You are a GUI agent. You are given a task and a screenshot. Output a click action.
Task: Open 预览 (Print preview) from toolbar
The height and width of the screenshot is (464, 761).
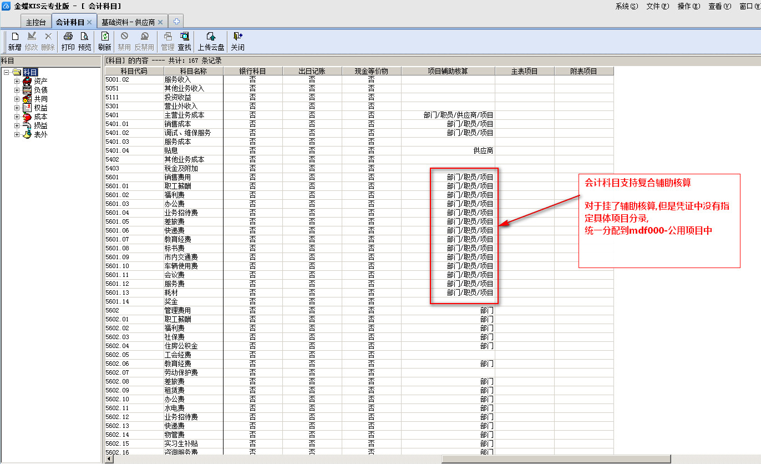point(84,37)
